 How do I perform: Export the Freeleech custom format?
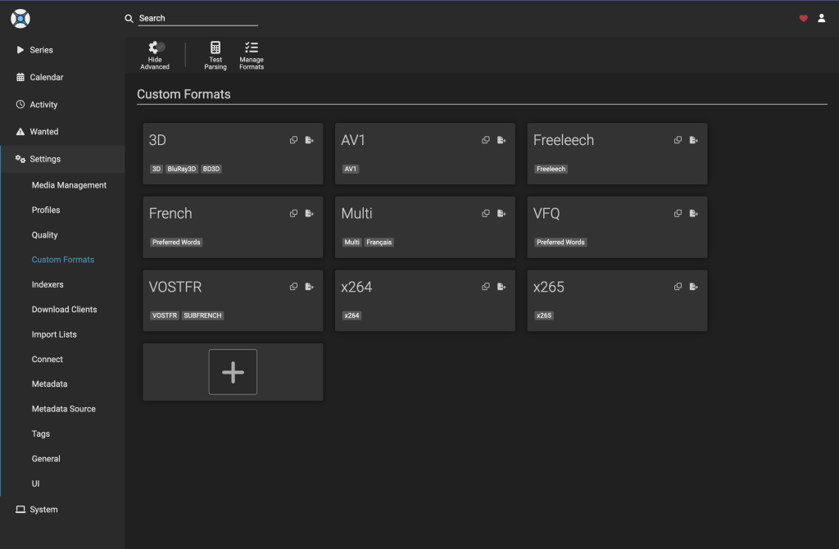pyautogui.click(x=693, y=140)
